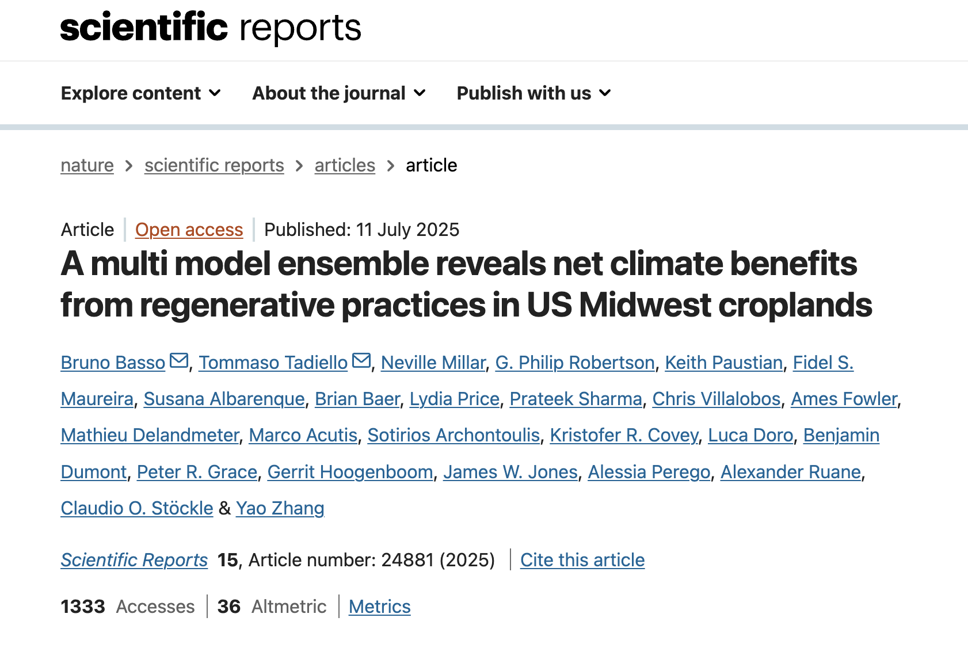This screenshot has height=648, width=968.
Task: Click on author Keith Paustian
Action: tap(724, 363)
